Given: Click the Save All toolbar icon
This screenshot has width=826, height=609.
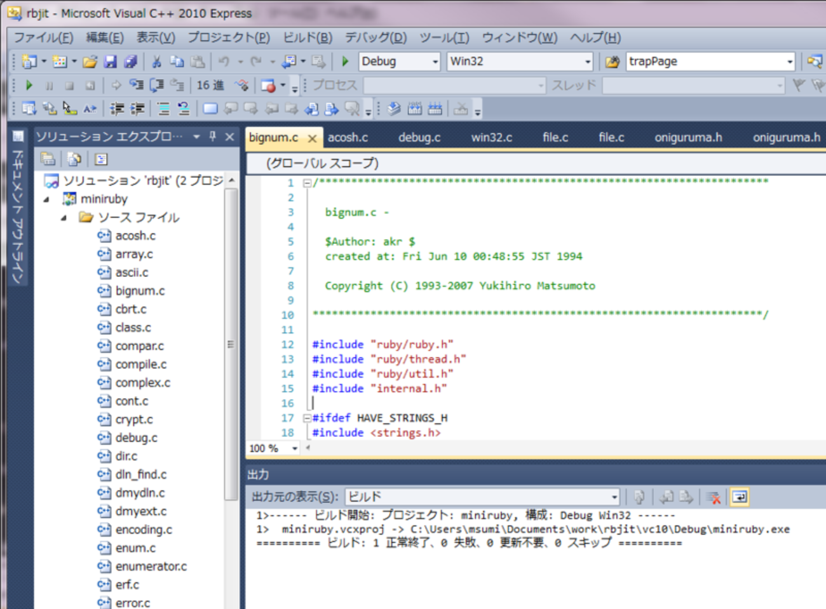Looking at the screenshot, I should click(x=130, y=62).
